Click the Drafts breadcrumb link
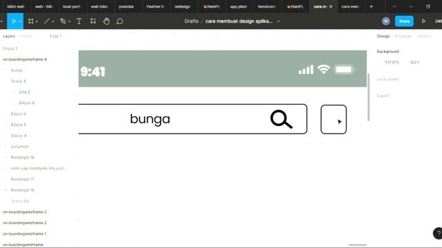This screenshot has height=248, width=442. click(191, 21)
